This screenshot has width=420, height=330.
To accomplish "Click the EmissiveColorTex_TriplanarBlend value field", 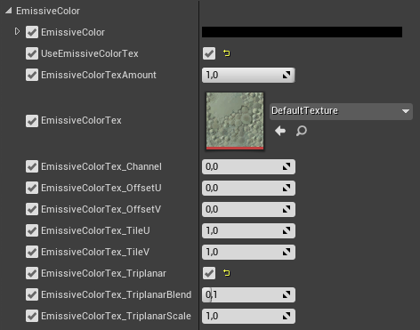I will (248, 294).
